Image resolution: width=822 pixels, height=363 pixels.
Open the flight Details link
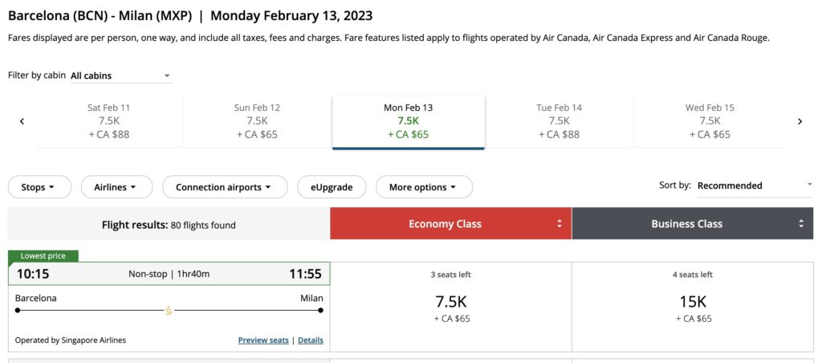tap(311, 341)
